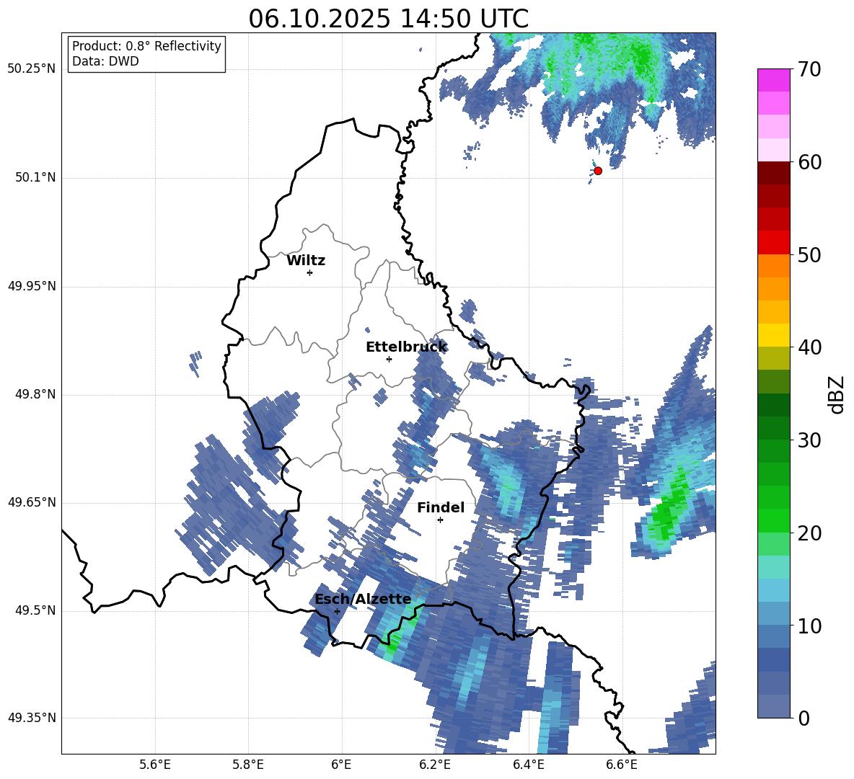The height and width of the screenshot is (779, 854).
Task: Click the Wiltz station cross marker
Action: (x=310, y=272)
